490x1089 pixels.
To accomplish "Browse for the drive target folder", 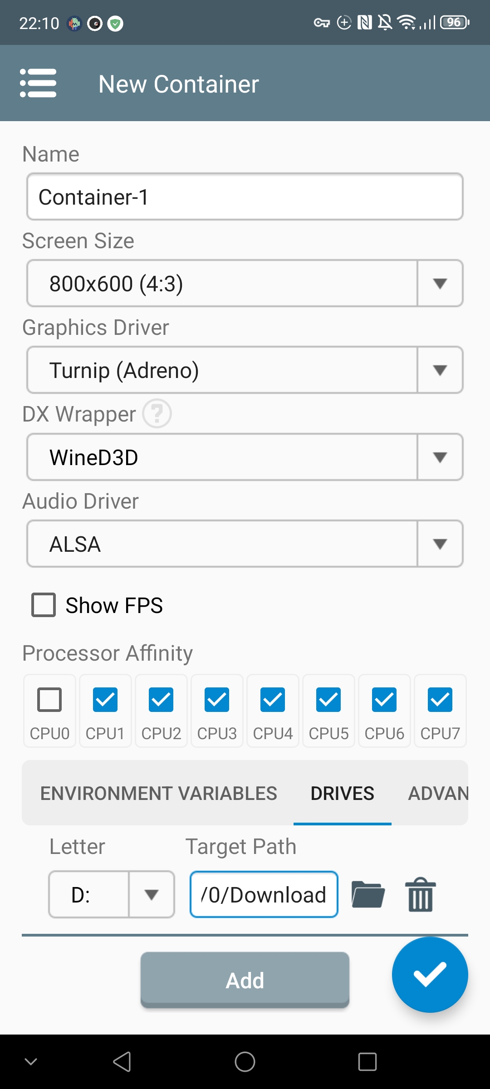I will pos(368,894).
